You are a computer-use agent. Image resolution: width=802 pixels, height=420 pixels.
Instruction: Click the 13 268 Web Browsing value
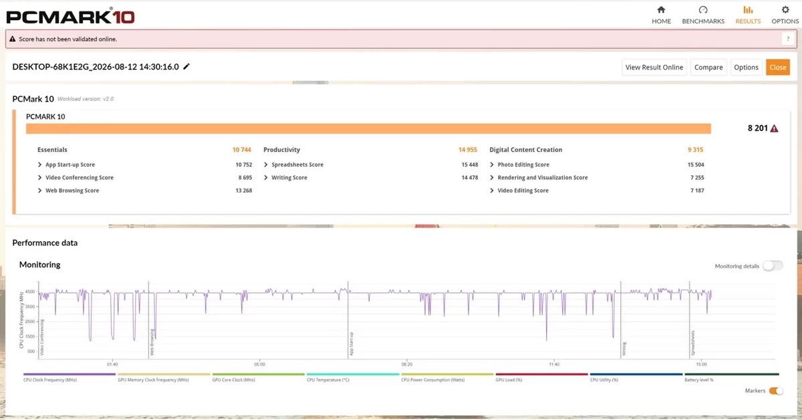click(243, 191)
